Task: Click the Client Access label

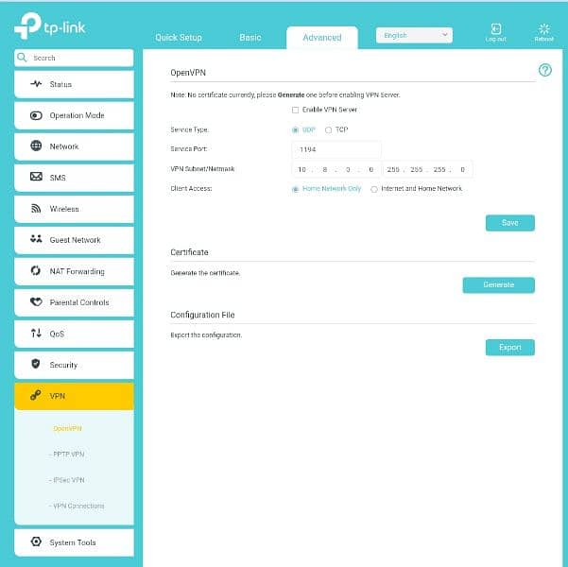Action: coord(191,189)
